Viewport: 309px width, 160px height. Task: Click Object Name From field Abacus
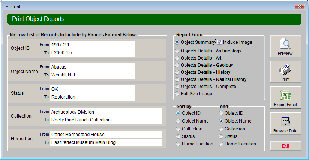click(93, 67)
